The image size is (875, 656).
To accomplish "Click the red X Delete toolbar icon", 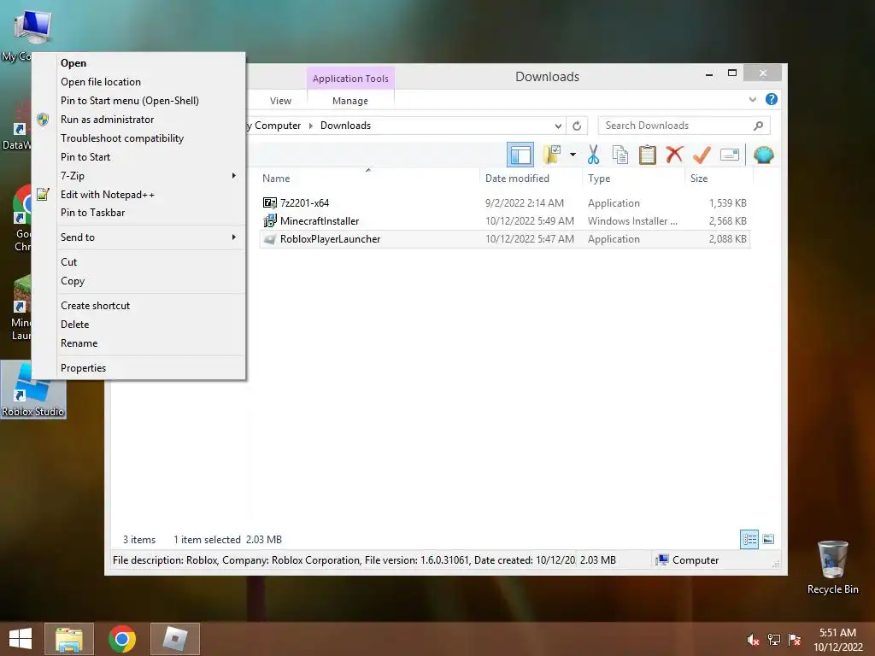I will (674, 154).
